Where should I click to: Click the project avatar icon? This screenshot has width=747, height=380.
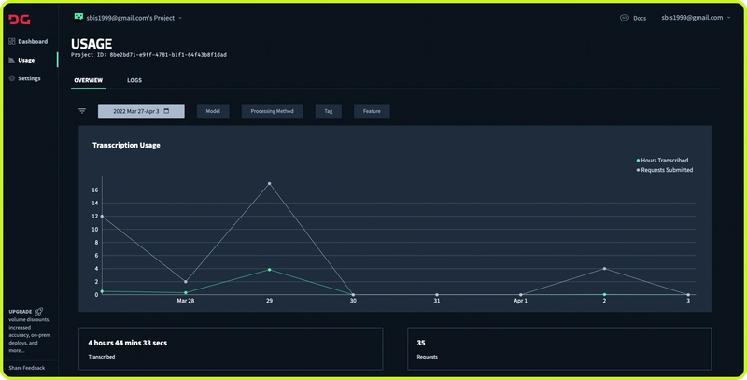pos(78,17)
